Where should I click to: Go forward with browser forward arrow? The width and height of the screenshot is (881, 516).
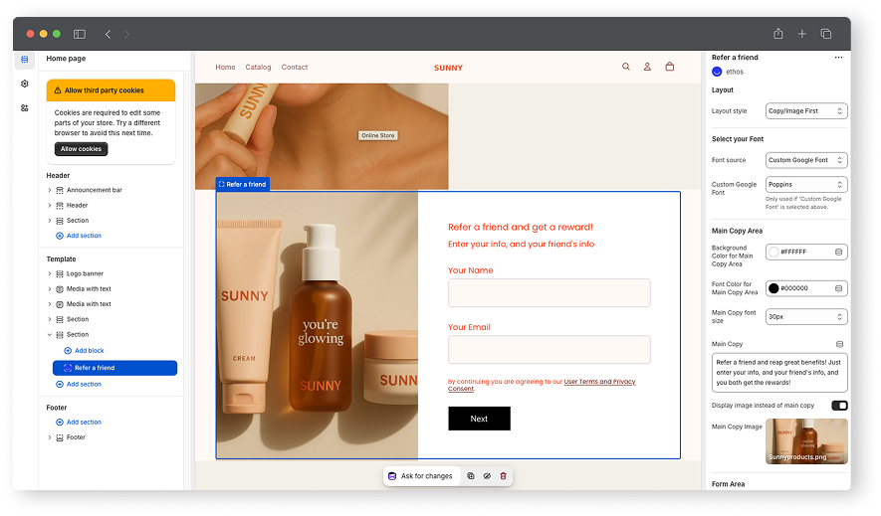tap(126, 34)
